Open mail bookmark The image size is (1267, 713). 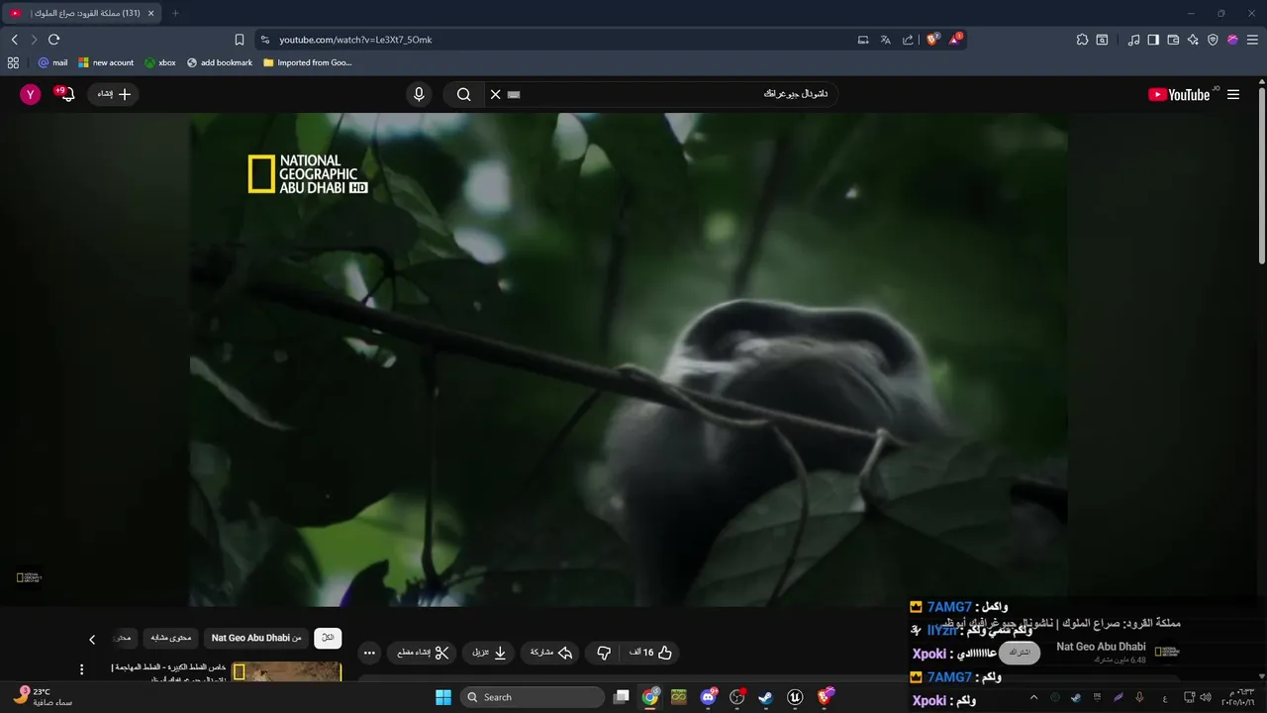(52, 62)
